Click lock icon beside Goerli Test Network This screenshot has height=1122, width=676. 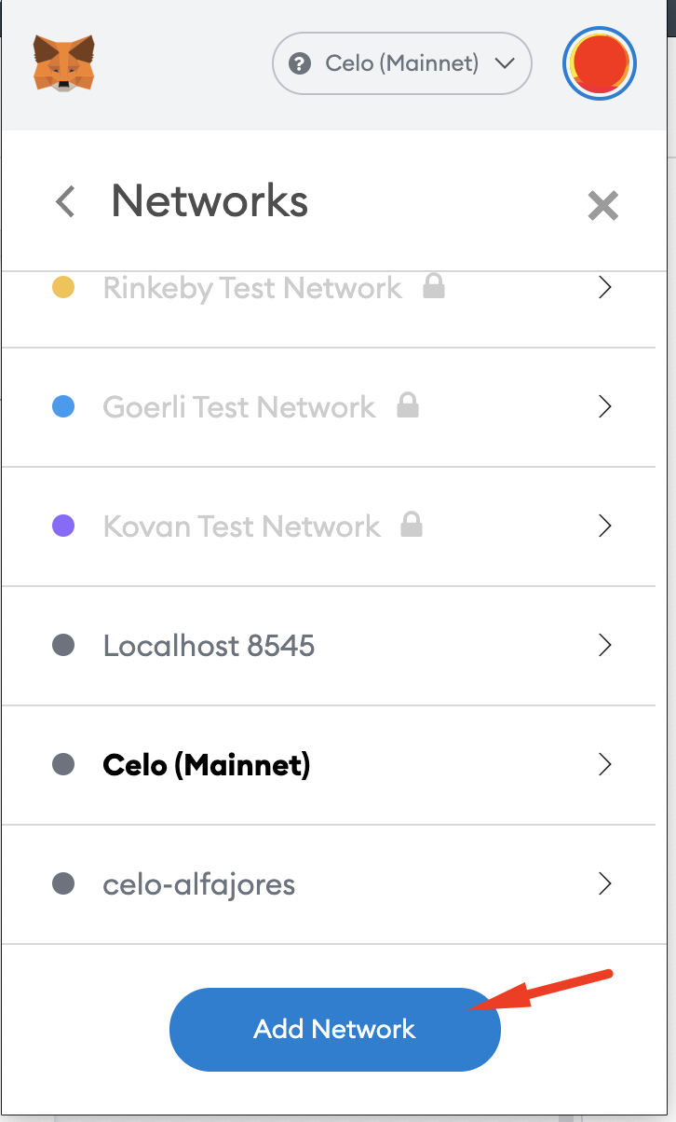coord(408,405)
